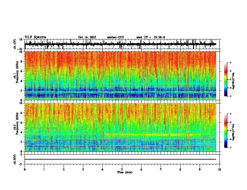Click the "start UT = 19:30:0" header text
The height and width of the screenshot is (190, 247).
pyautogui.click(x=151, y=37)
